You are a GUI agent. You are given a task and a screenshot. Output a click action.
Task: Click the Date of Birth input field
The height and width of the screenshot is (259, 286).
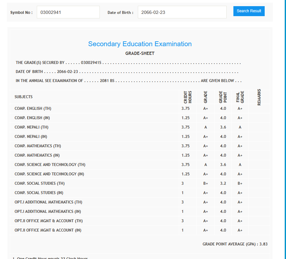[182, 12]
